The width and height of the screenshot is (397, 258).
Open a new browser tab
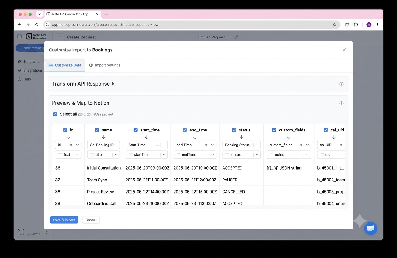coord(106,14)
